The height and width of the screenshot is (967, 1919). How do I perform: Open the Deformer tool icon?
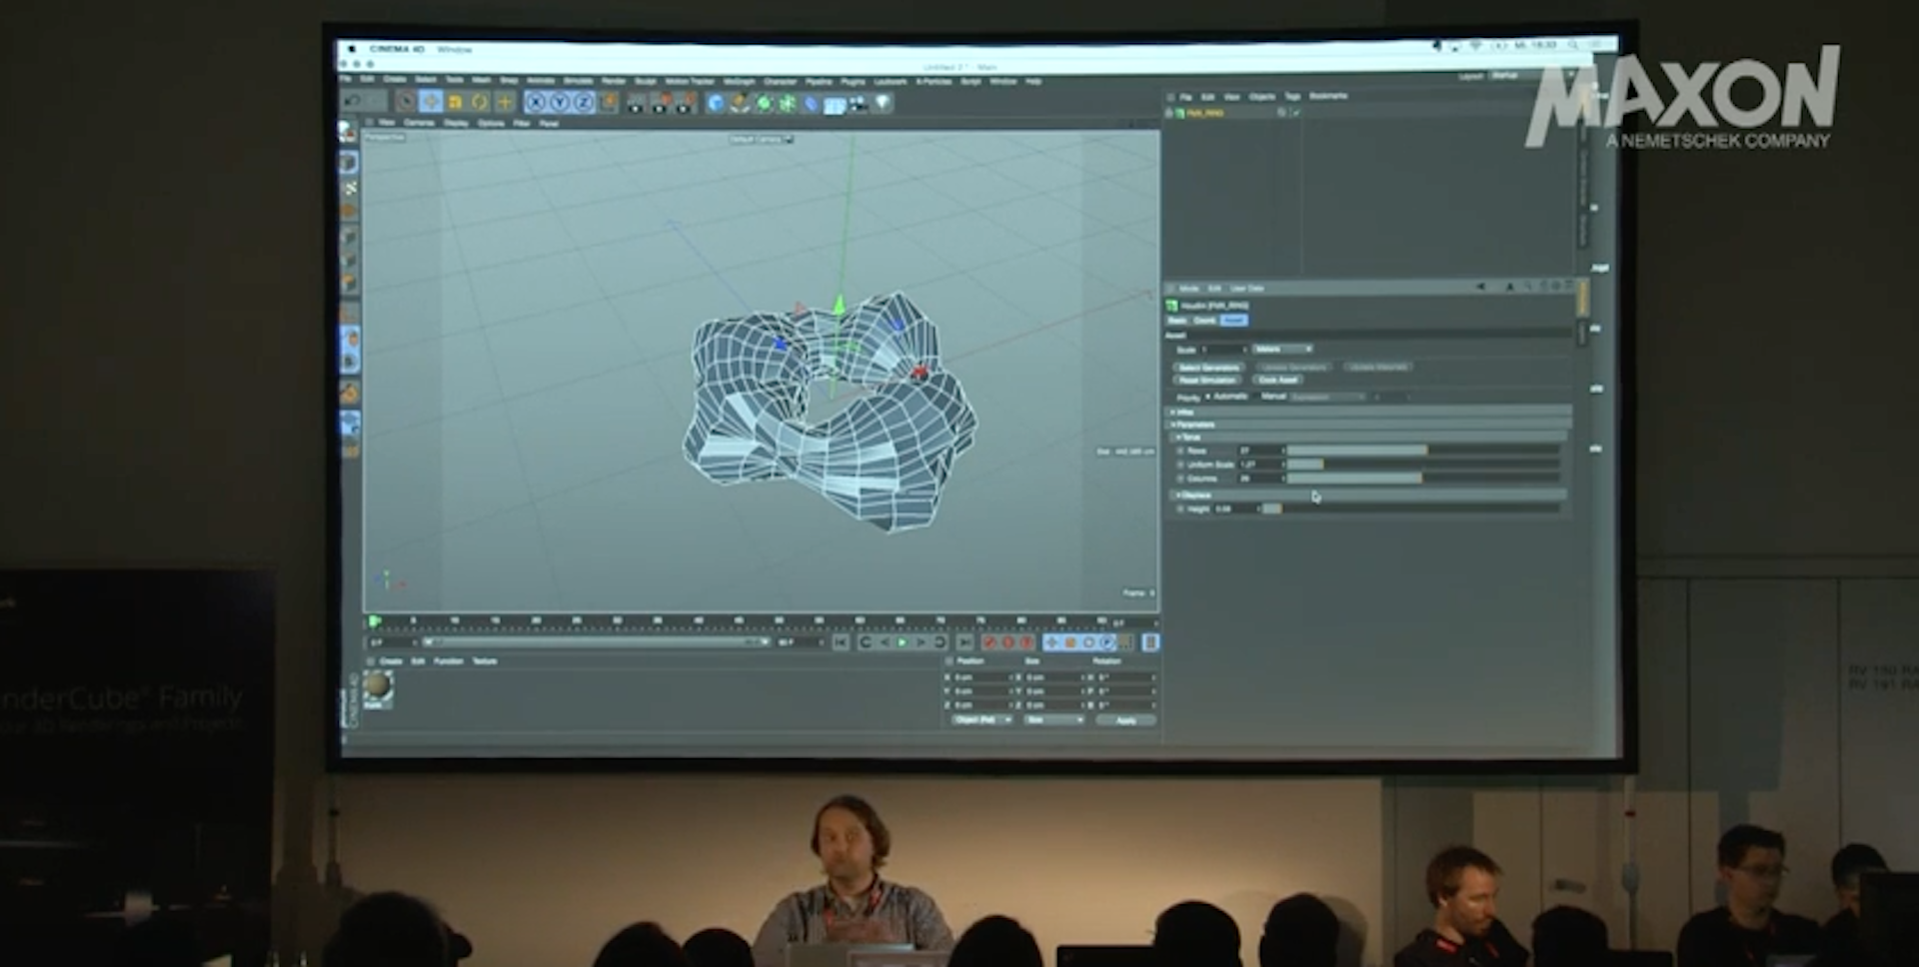point(811,102)
